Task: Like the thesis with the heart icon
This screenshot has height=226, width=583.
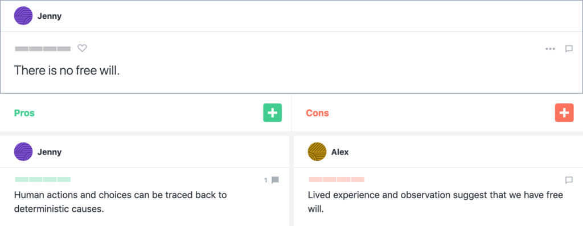Action: tap(82, 48)
